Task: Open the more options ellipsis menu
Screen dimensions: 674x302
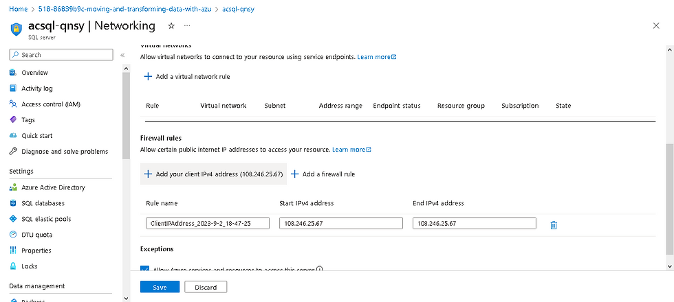Action: [x=186, y=26]
